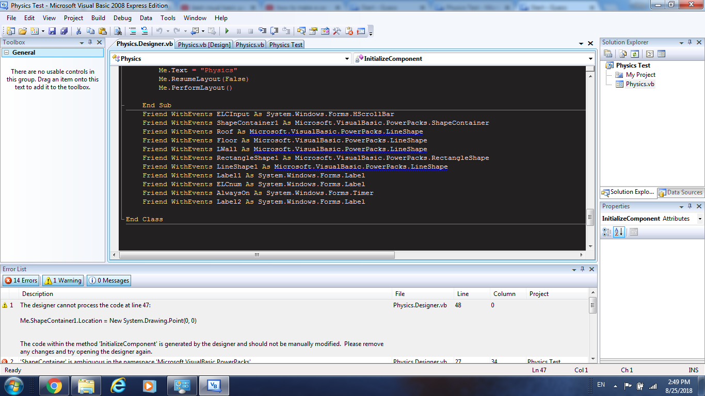The width and height of the screenshot is (705, 396).
Task: Select My Project in Solution Explorer
Action: click(640, 75)
